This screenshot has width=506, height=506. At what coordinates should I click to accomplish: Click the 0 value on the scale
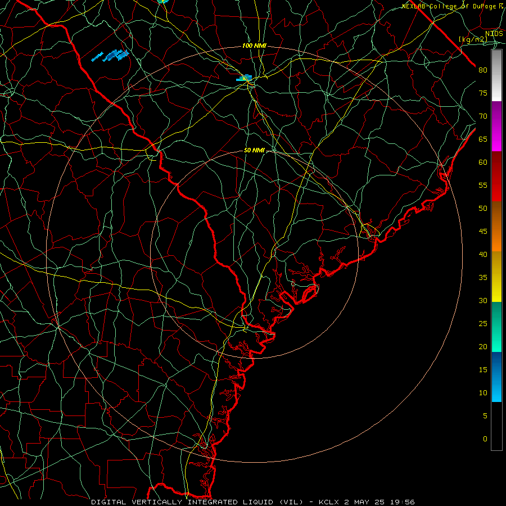[485, 439]
